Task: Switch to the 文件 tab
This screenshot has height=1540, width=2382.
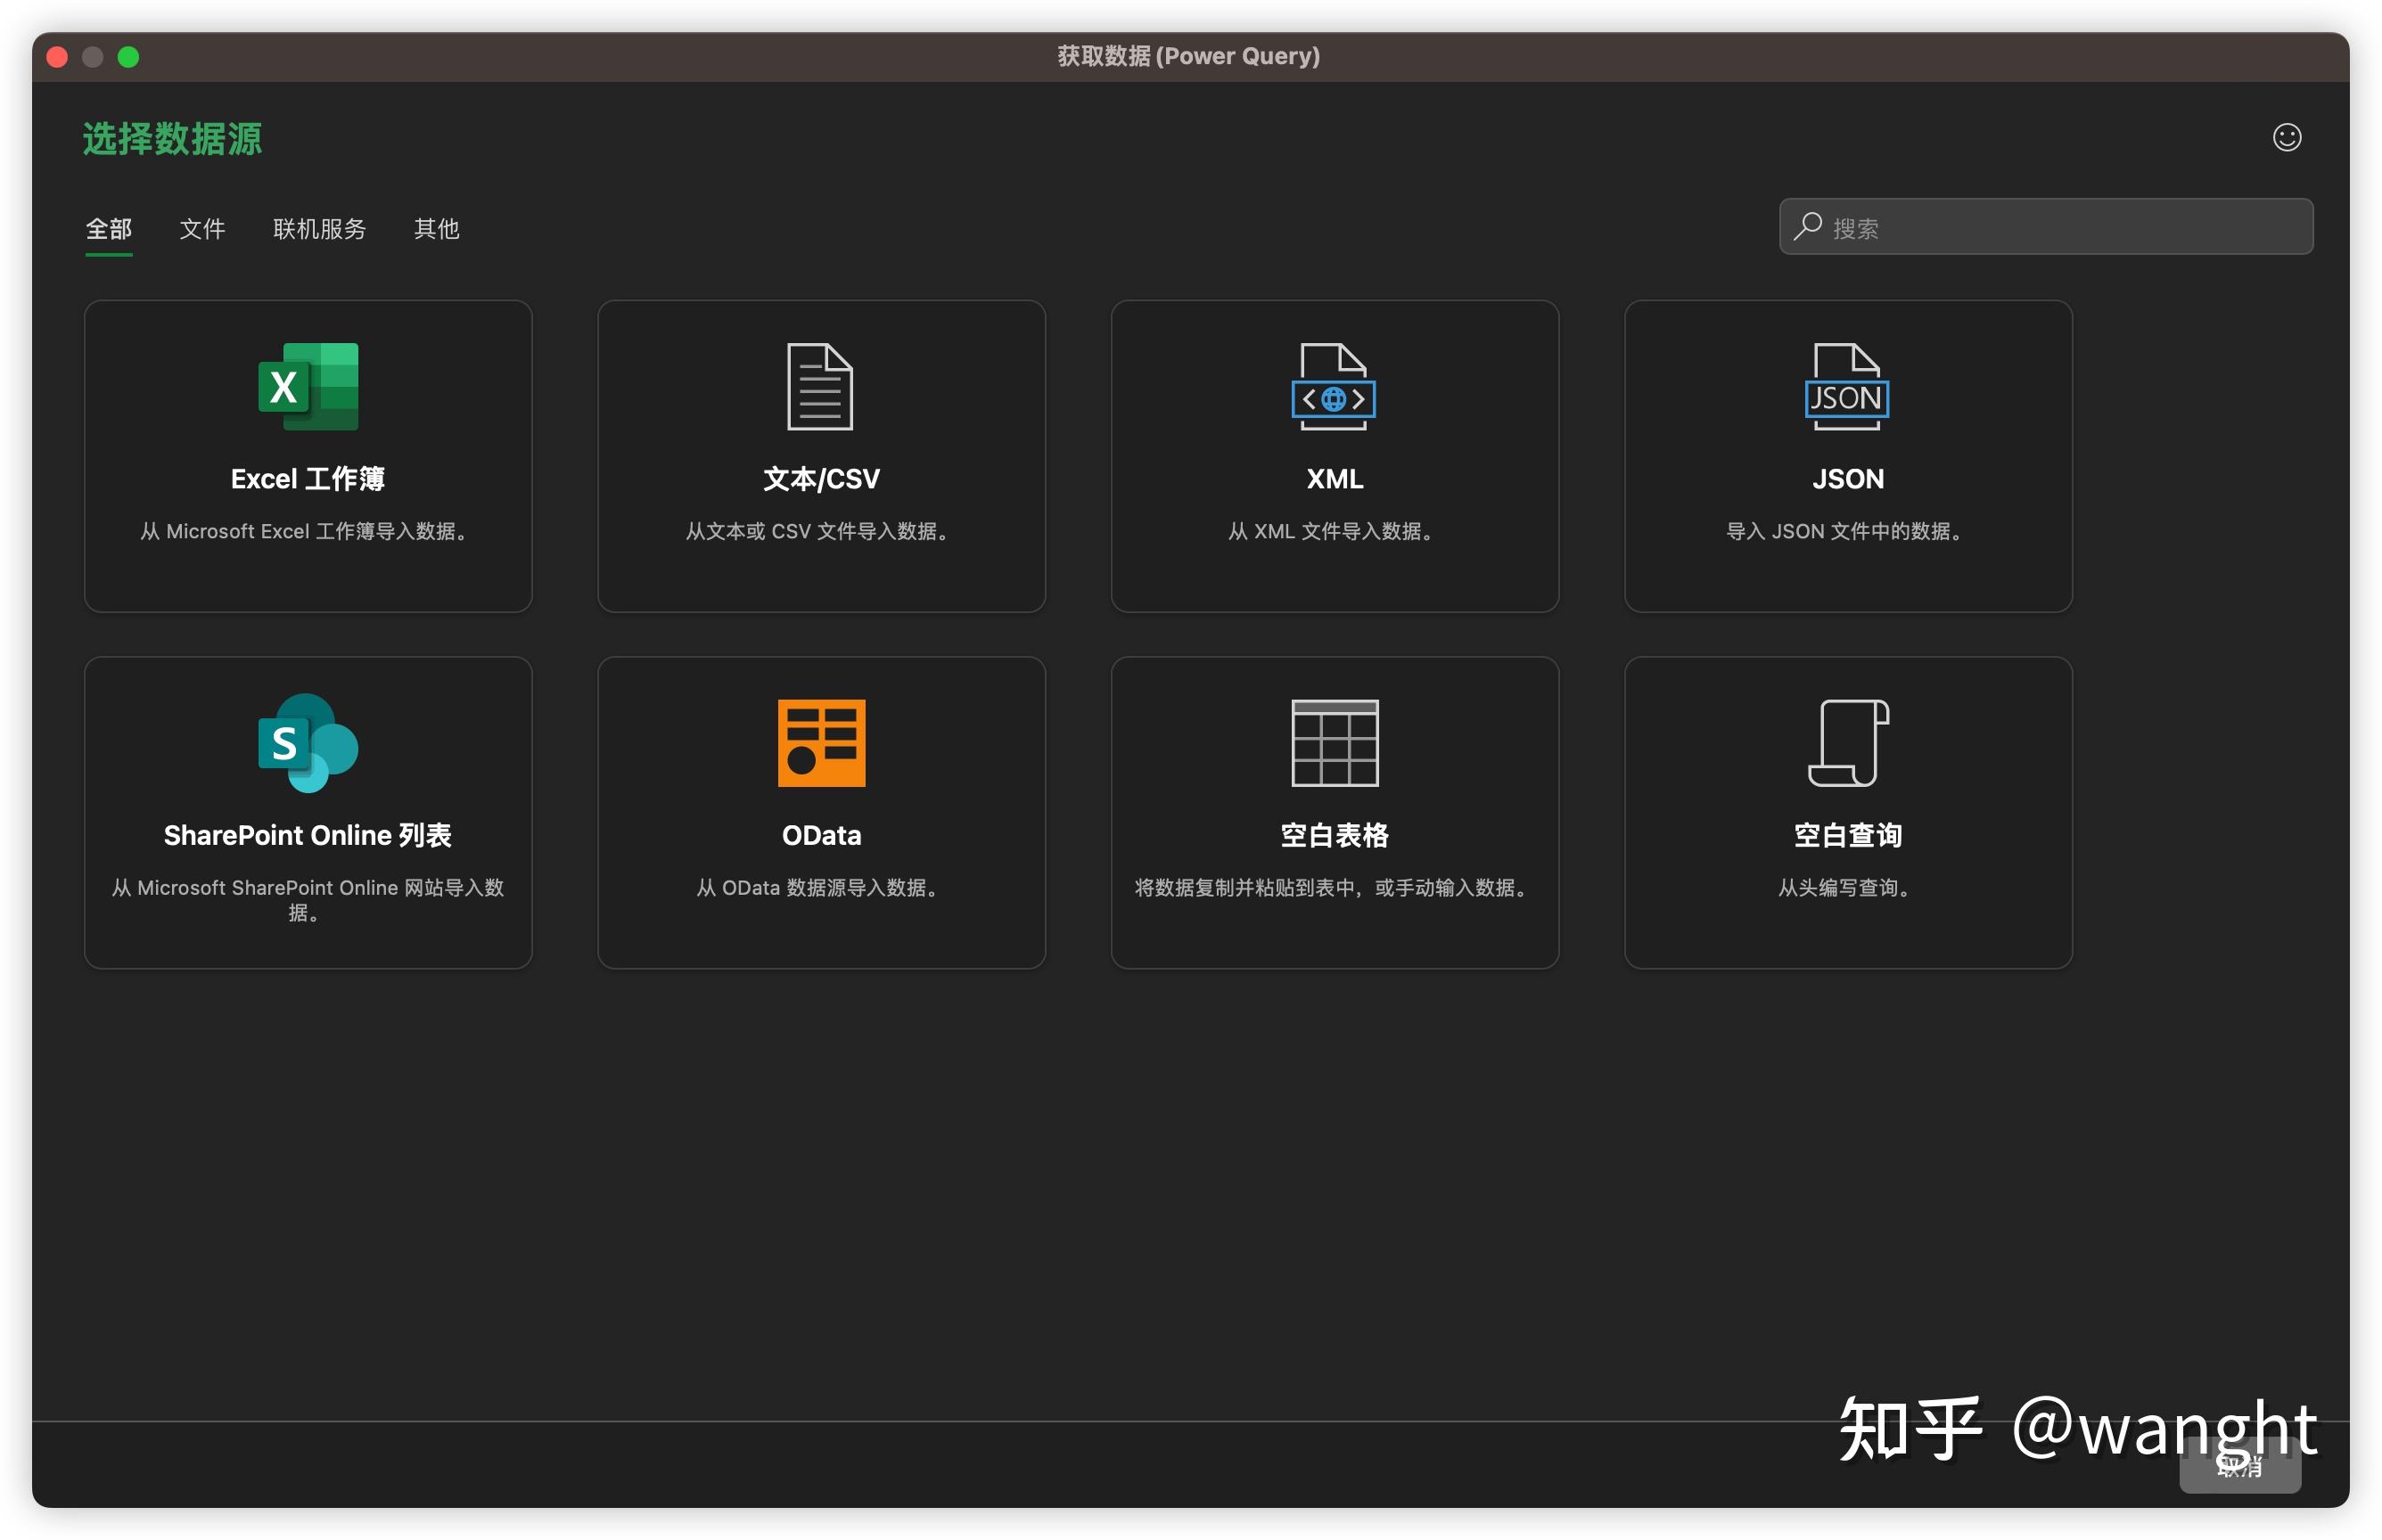Action: tap(202, 229)
